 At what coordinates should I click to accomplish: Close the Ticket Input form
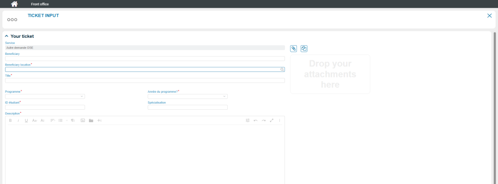489,16
